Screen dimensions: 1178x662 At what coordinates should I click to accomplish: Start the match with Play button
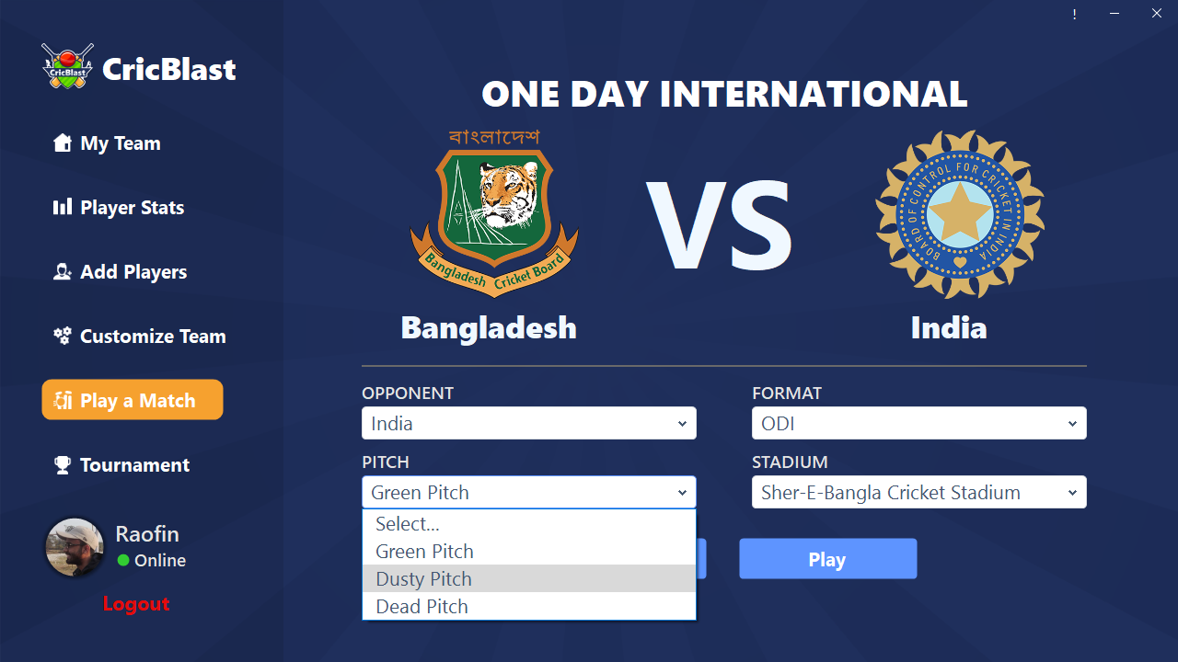tap(827, 559)
